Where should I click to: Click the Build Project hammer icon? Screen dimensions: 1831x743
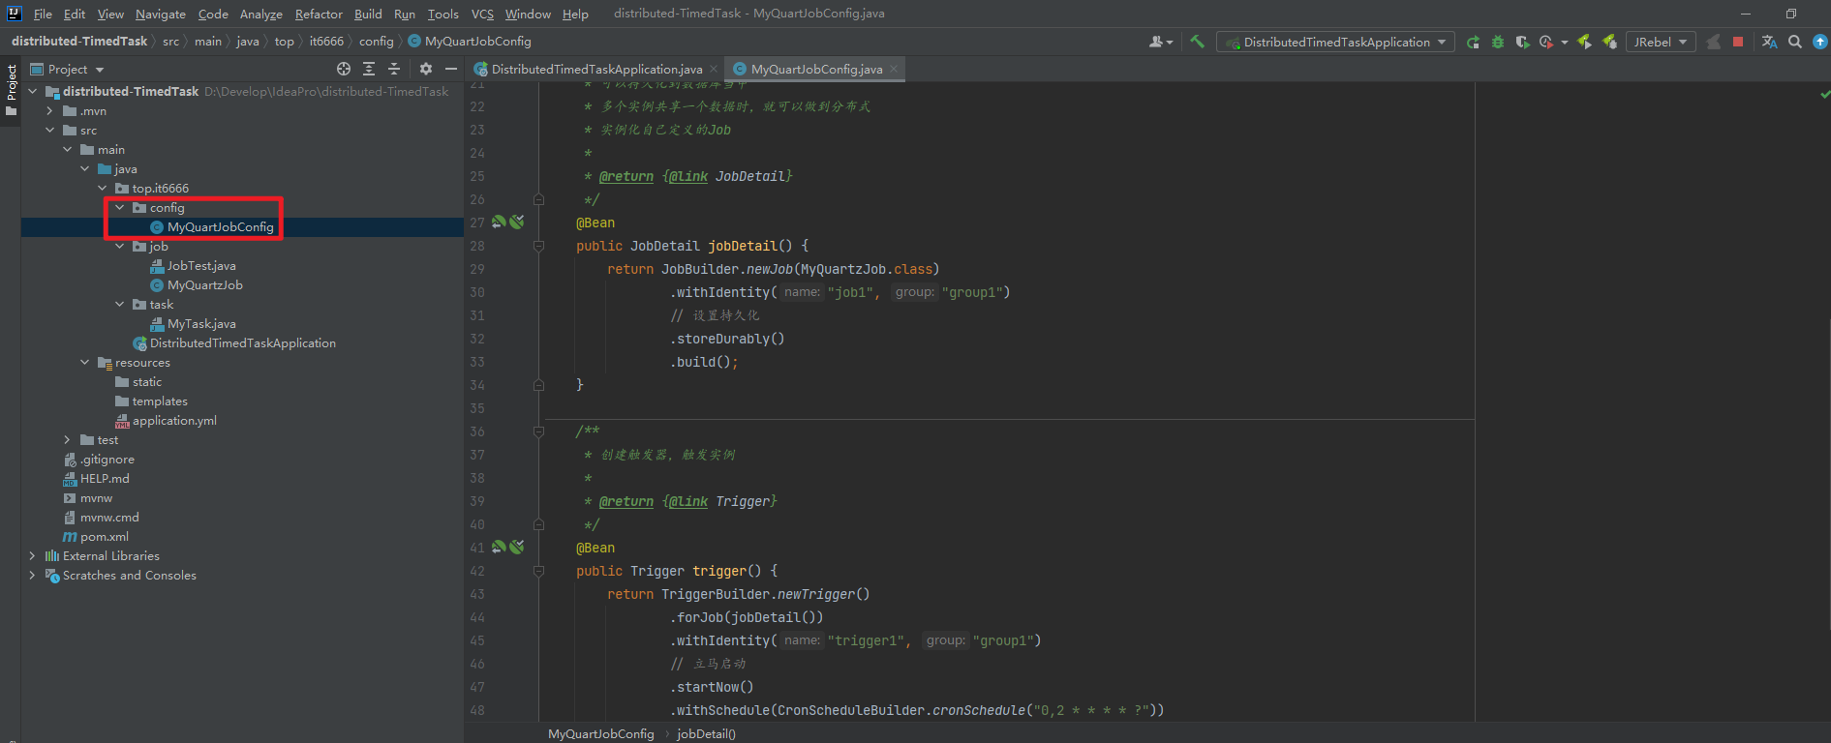[1197, 42]
